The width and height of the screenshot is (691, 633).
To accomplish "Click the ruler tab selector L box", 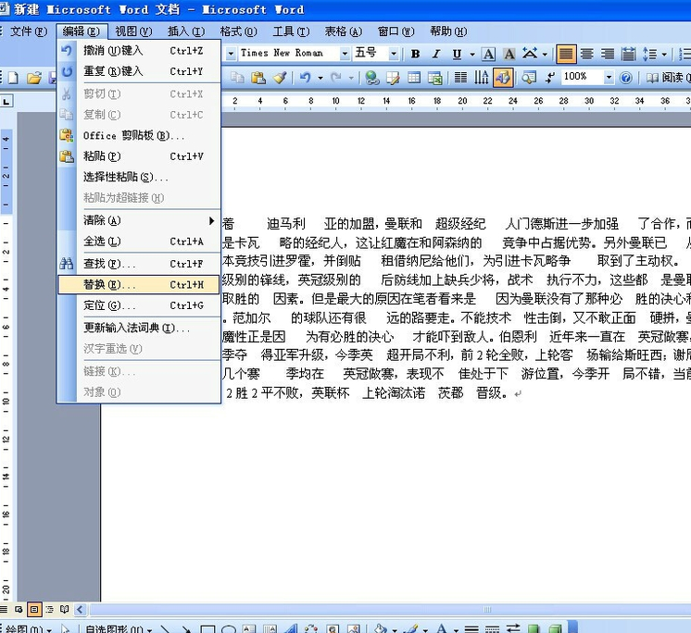I will pyautogui.click(x=6, y=102).
